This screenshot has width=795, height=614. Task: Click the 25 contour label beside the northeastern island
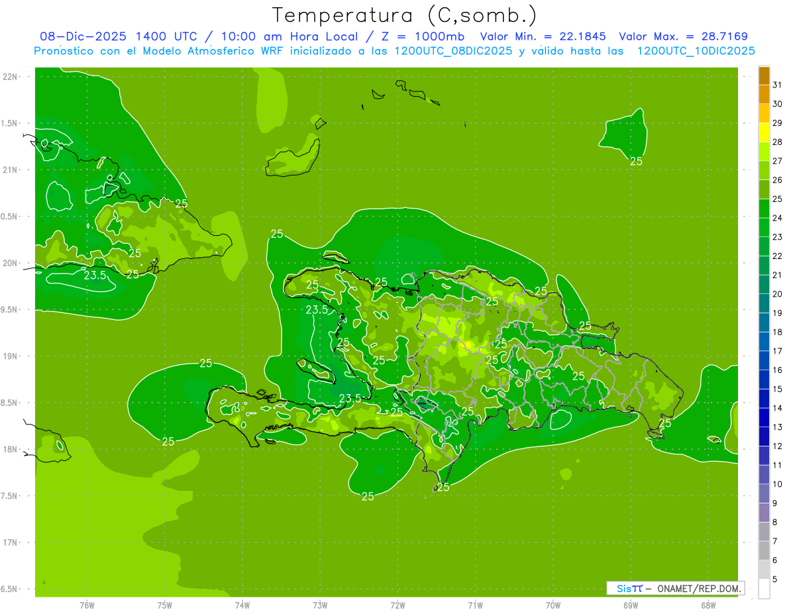click(636, 161)
